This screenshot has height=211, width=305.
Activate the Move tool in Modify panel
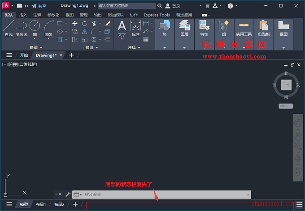click(75, 24)
